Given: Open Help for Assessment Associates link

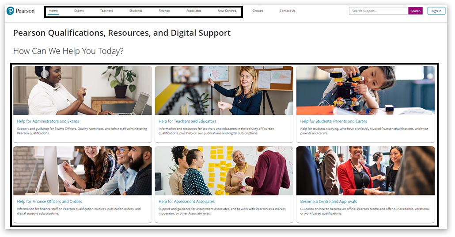Looking at the screenshot, I should point(186,202).
